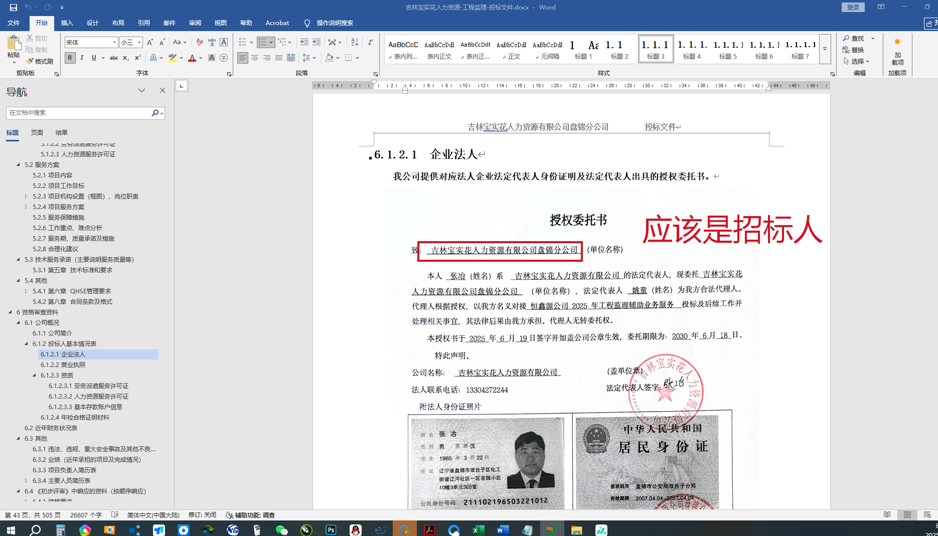This screenshot has width=938, height=536.
Task: Increase paragraph indent
Action: pos(317,42)
